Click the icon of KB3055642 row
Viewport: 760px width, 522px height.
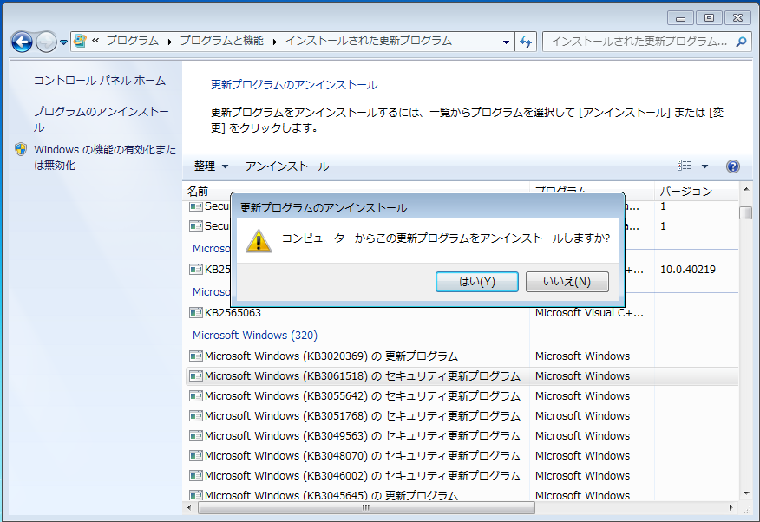[196, 396]
